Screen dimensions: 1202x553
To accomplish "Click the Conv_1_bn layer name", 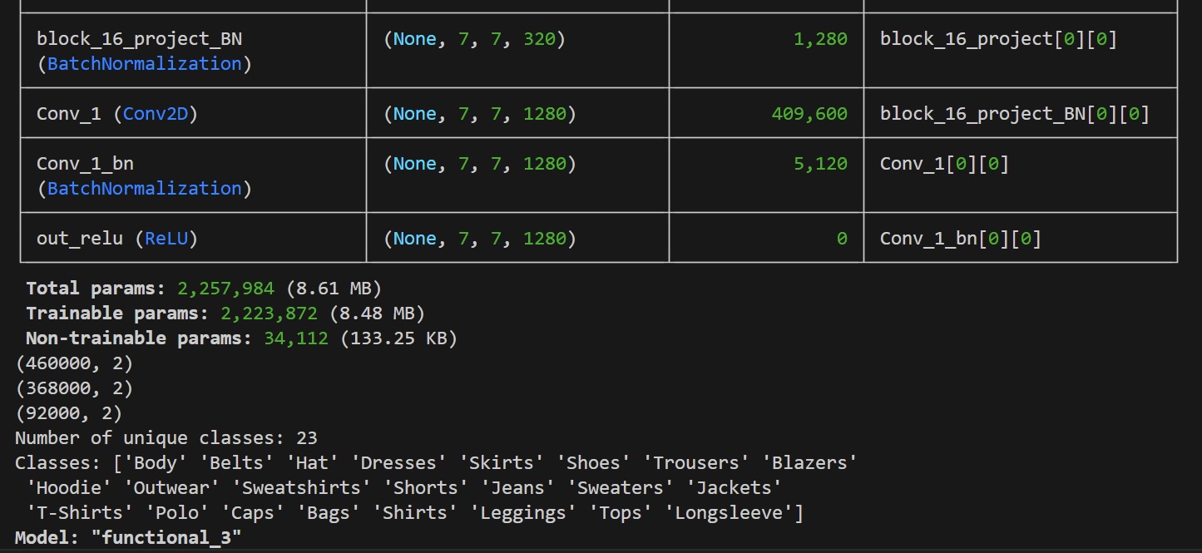I will point(85,163).
